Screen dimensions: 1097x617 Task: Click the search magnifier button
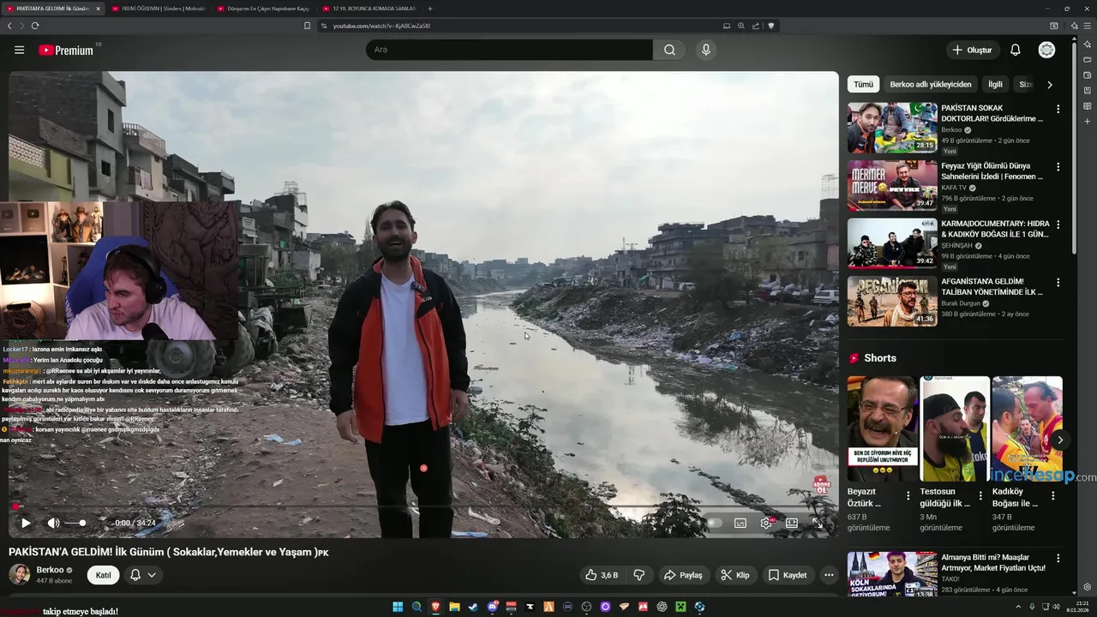pos(669,50)
